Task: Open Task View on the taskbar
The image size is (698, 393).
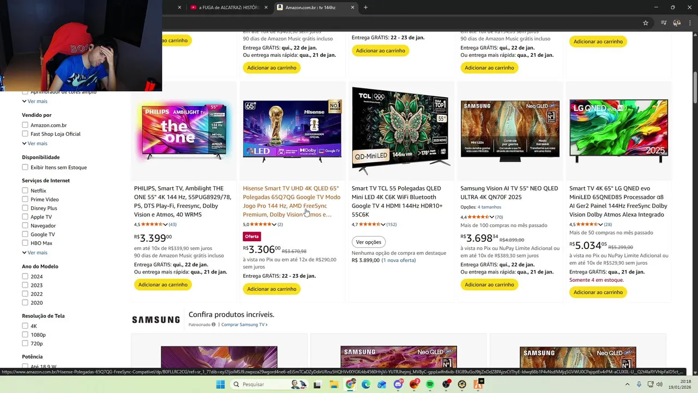Action: click(x=317, y=384)
